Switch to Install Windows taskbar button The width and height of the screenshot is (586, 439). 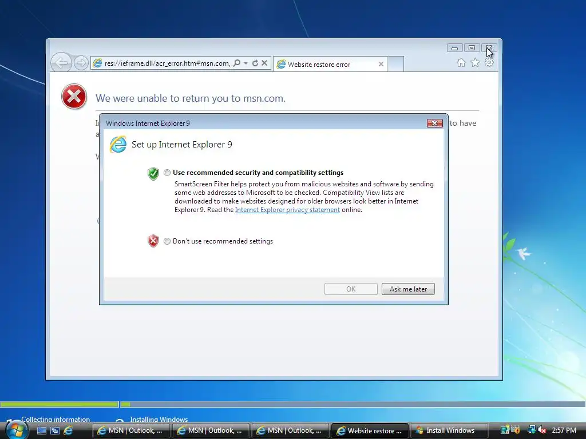coord(450,431)
